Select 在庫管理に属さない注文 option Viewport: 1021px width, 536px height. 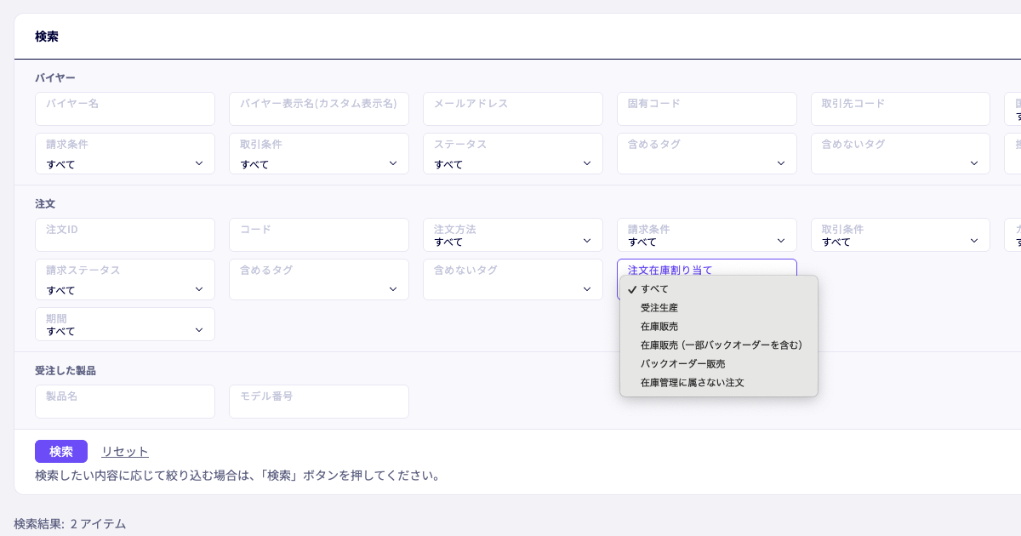[x=692, y=383]
